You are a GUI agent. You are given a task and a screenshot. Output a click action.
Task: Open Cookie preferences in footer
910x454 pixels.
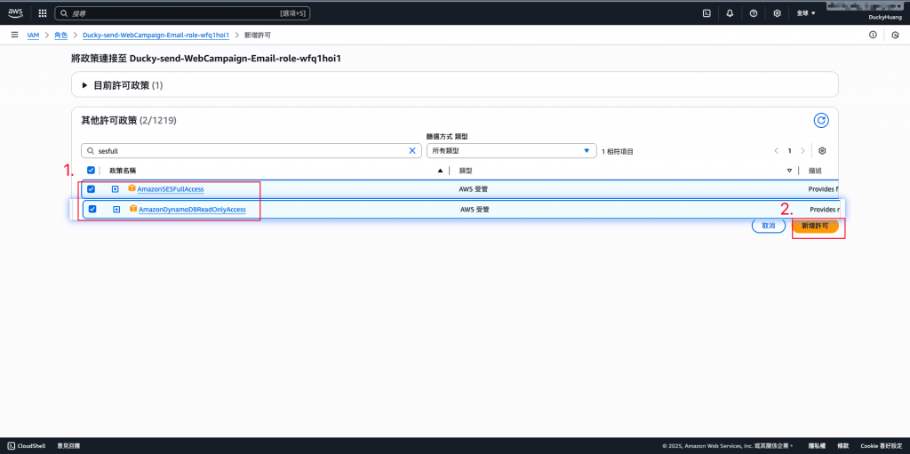[x=880, y=445]
